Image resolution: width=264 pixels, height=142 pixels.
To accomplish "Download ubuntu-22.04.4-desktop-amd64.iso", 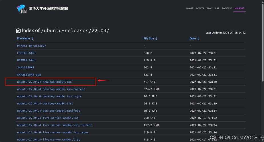I will point(44,82).
